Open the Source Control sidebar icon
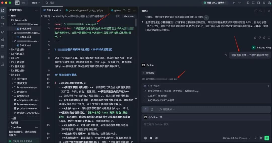This screenshot has height=143, width=272. pos(3,25)
